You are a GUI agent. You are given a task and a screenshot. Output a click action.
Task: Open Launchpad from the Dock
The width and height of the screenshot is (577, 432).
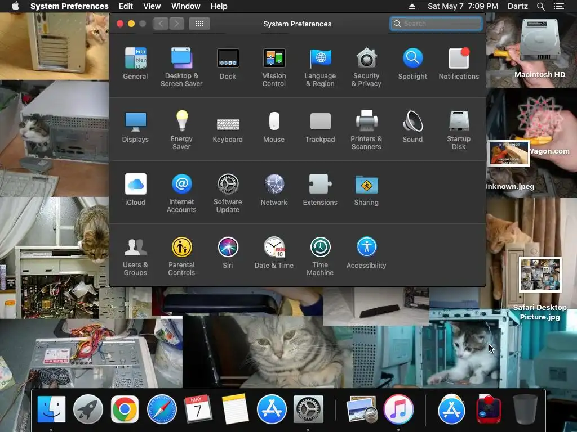coord(88,409)
